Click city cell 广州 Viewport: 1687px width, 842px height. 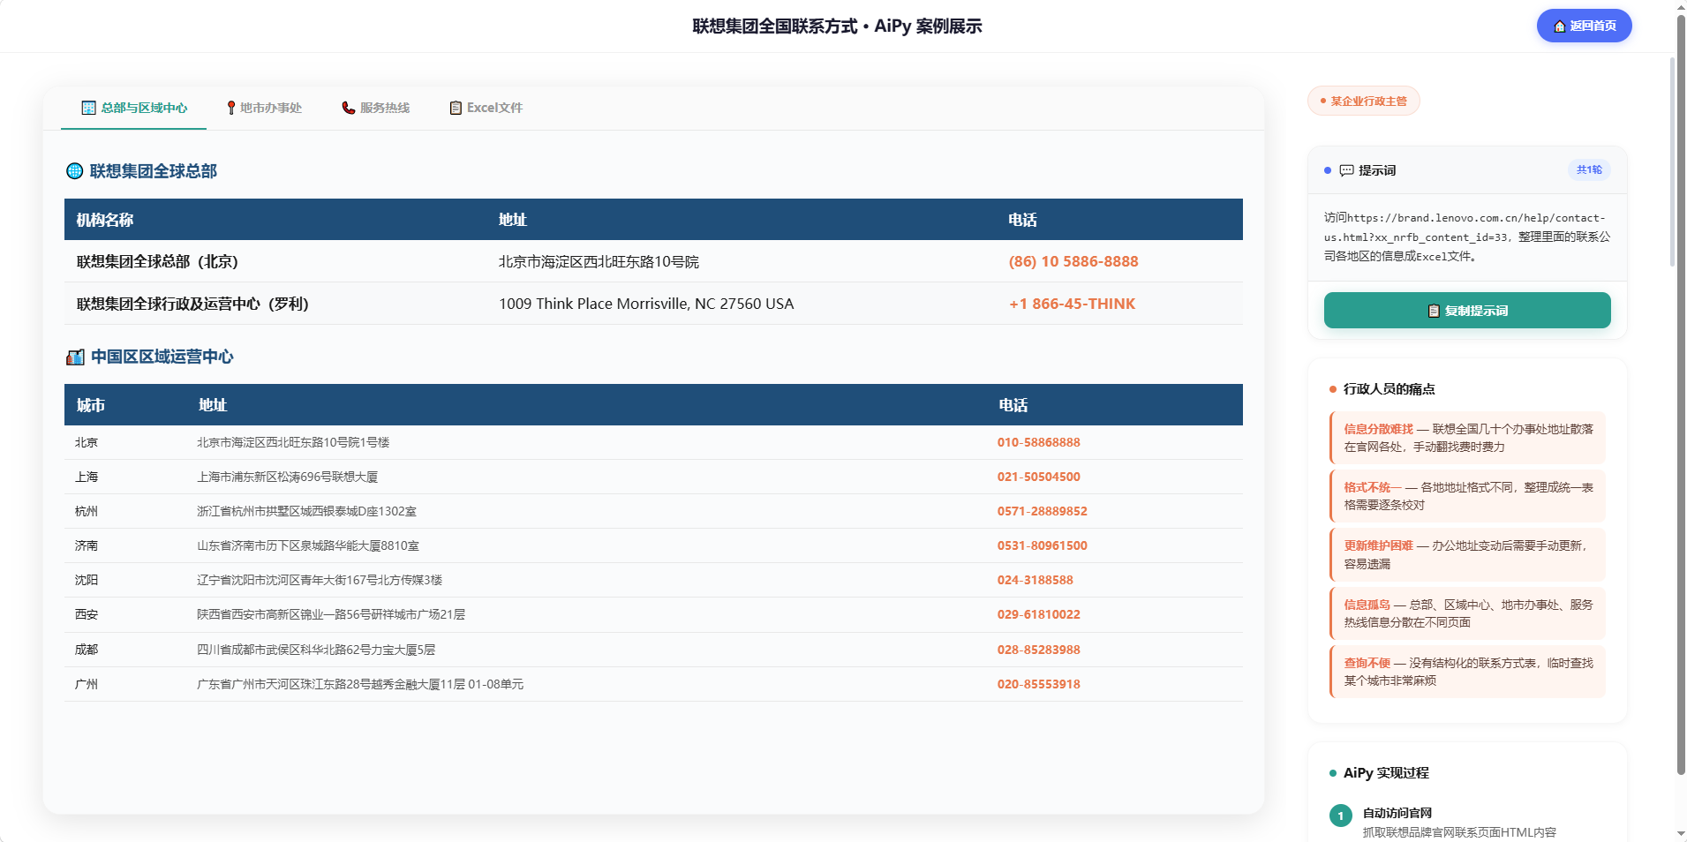pos(87,684)
